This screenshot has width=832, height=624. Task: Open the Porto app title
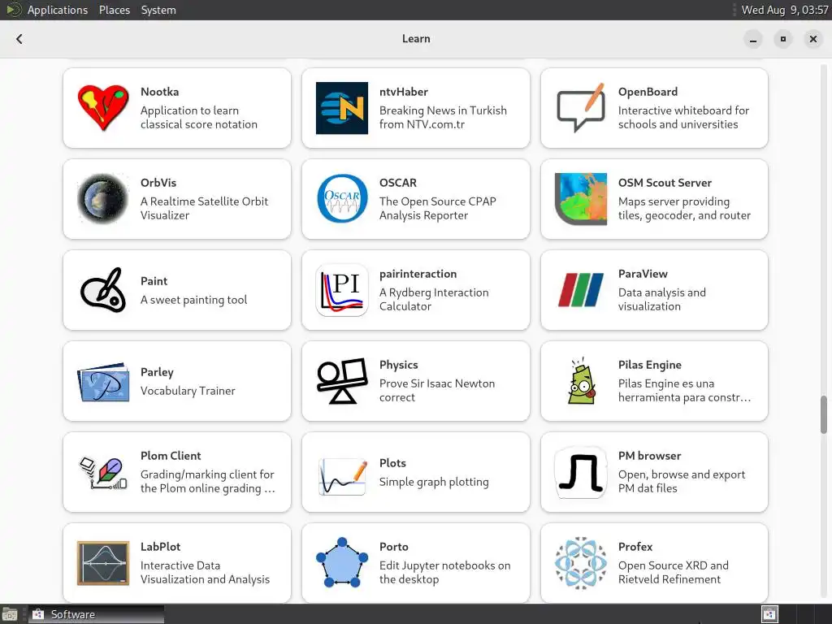[394, 547]
